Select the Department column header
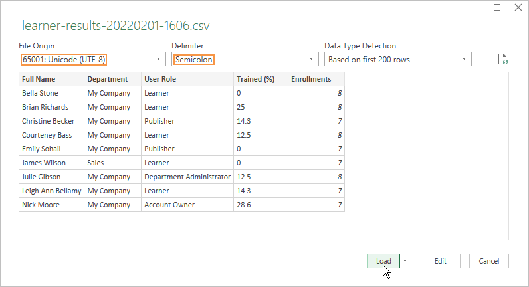 pyautogui.click(x=113, y=79)
